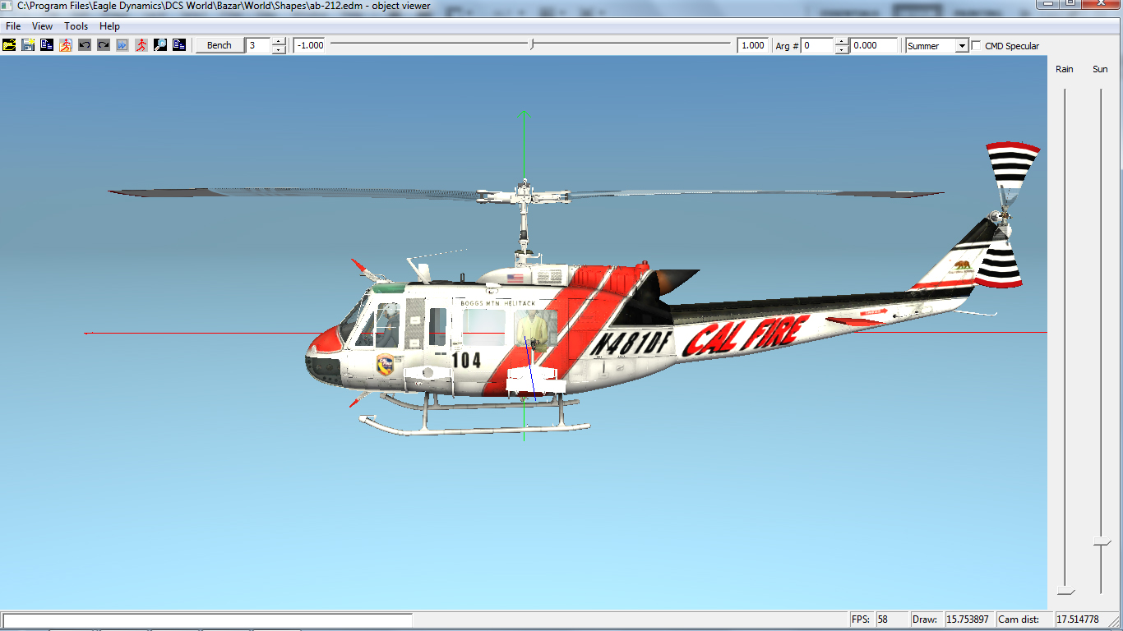Click the argument value slider thumb in toolbar
This screenshot has height=631, width=1123.
532,45
